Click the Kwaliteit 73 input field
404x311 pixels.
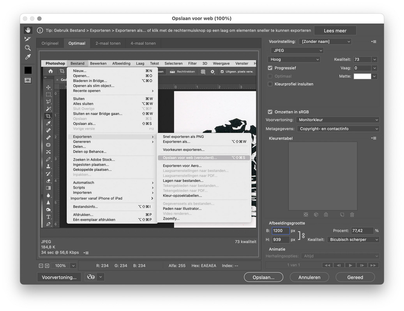(362, 59)
